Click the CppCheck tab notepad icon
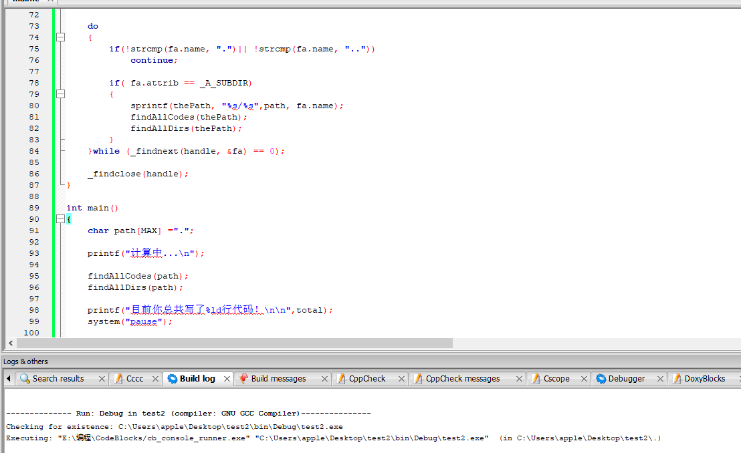Viewport: 741px width, 453px height. tap(341, 378)
